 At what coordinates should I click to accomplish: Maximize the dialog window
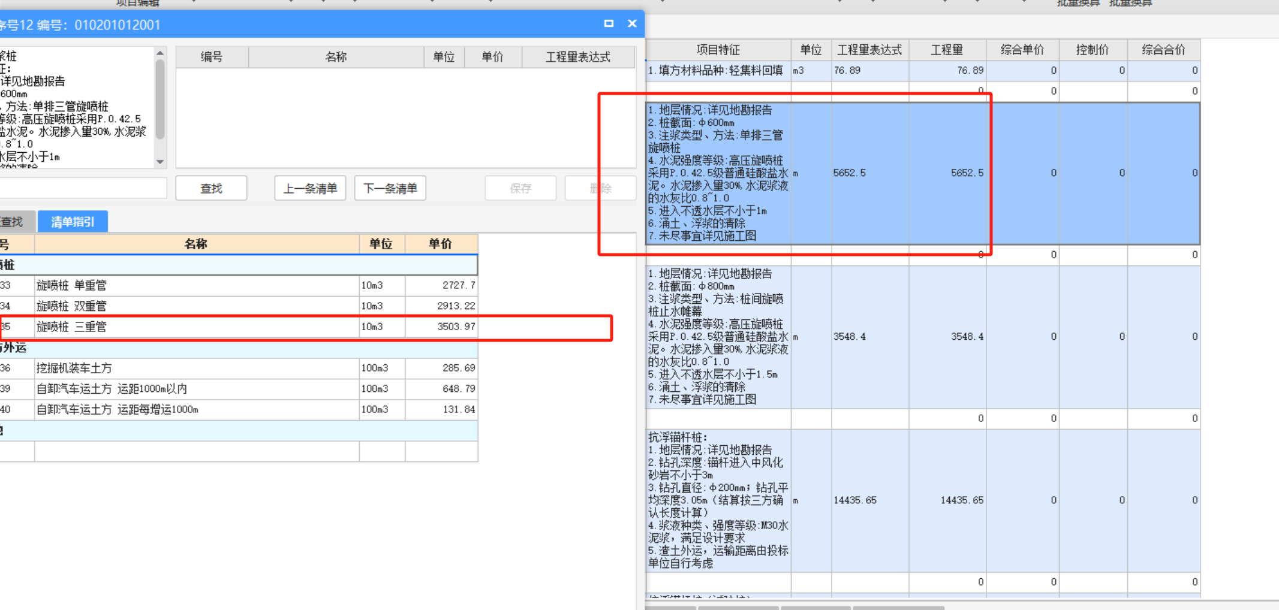[x=609, y=23]
